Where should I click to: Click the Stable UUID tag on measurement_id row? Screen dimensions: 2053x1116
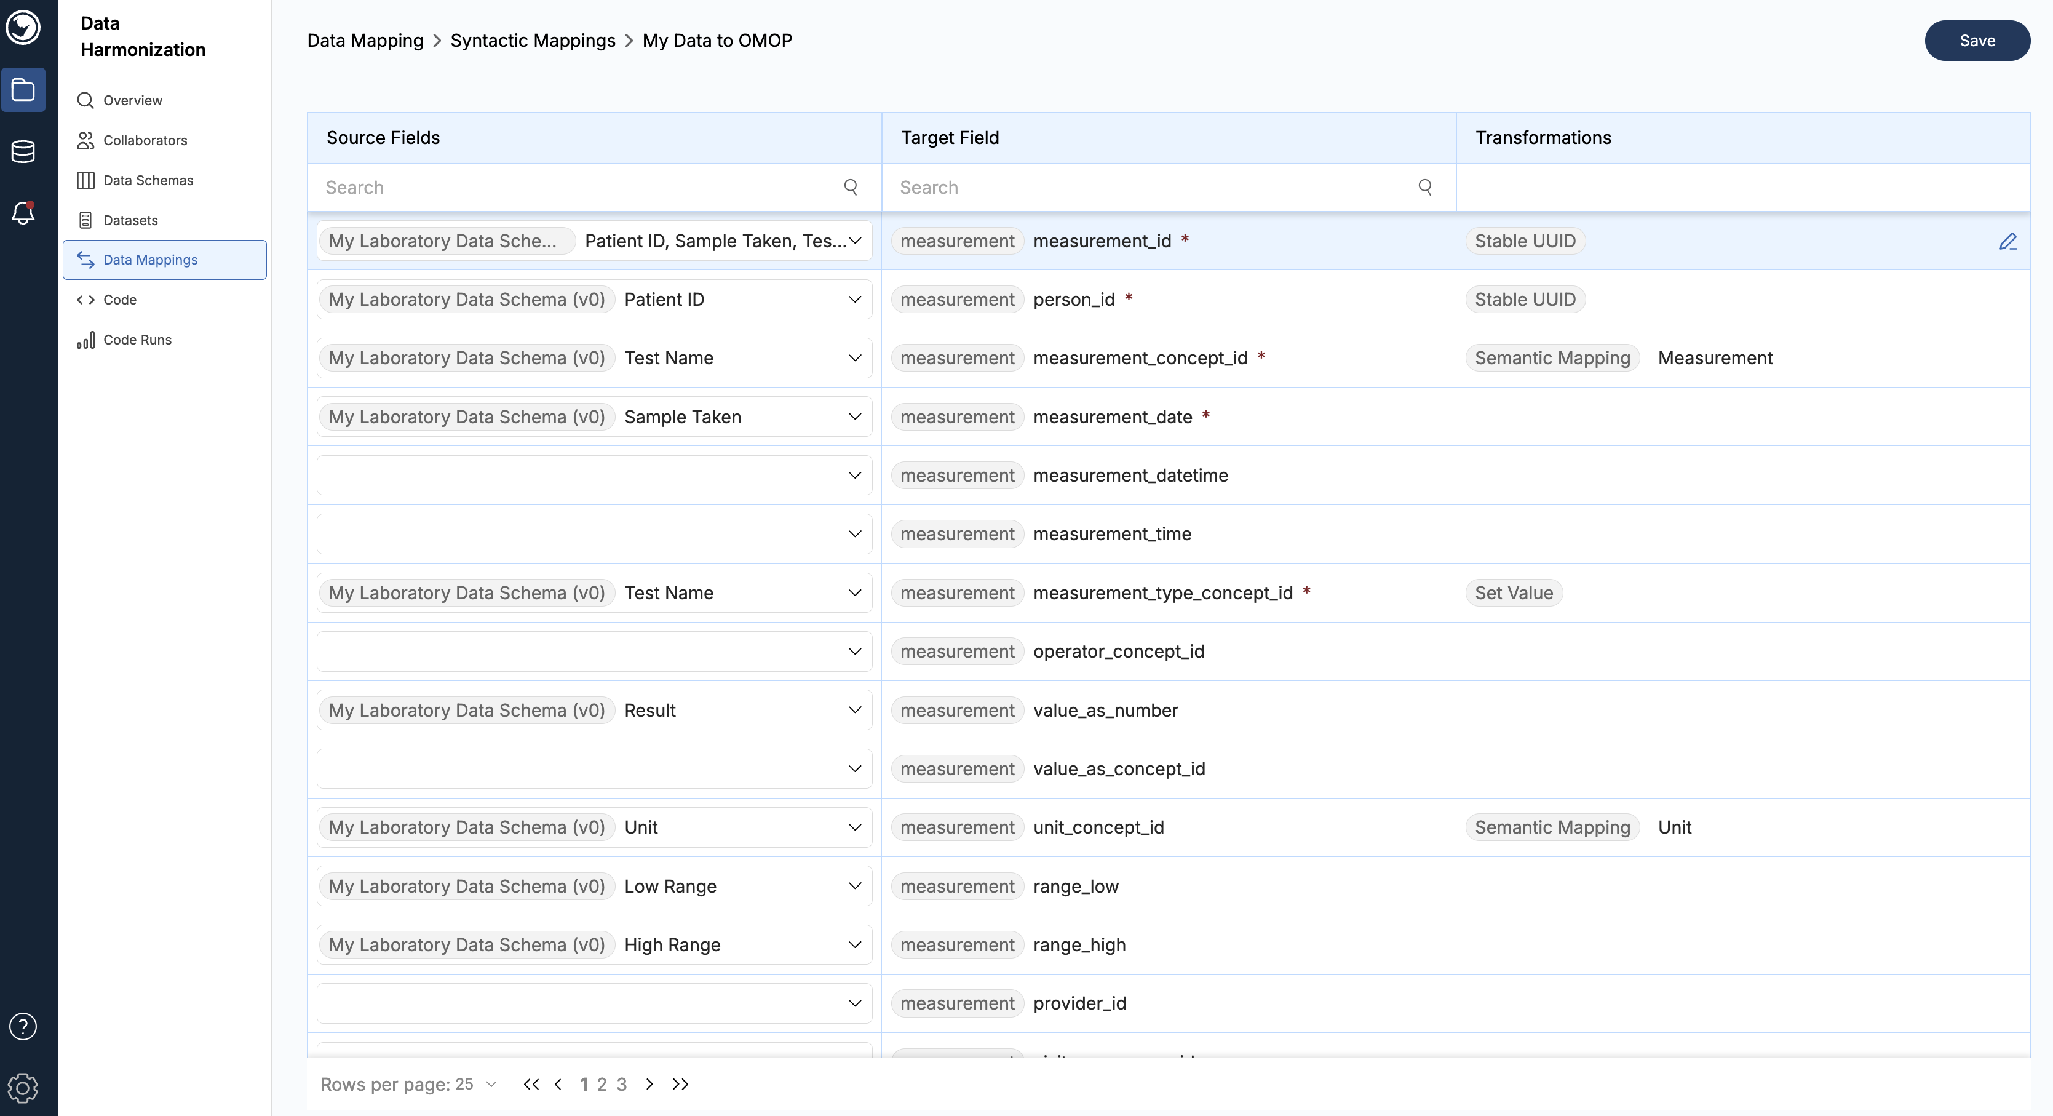click(x=1525, y=241)
